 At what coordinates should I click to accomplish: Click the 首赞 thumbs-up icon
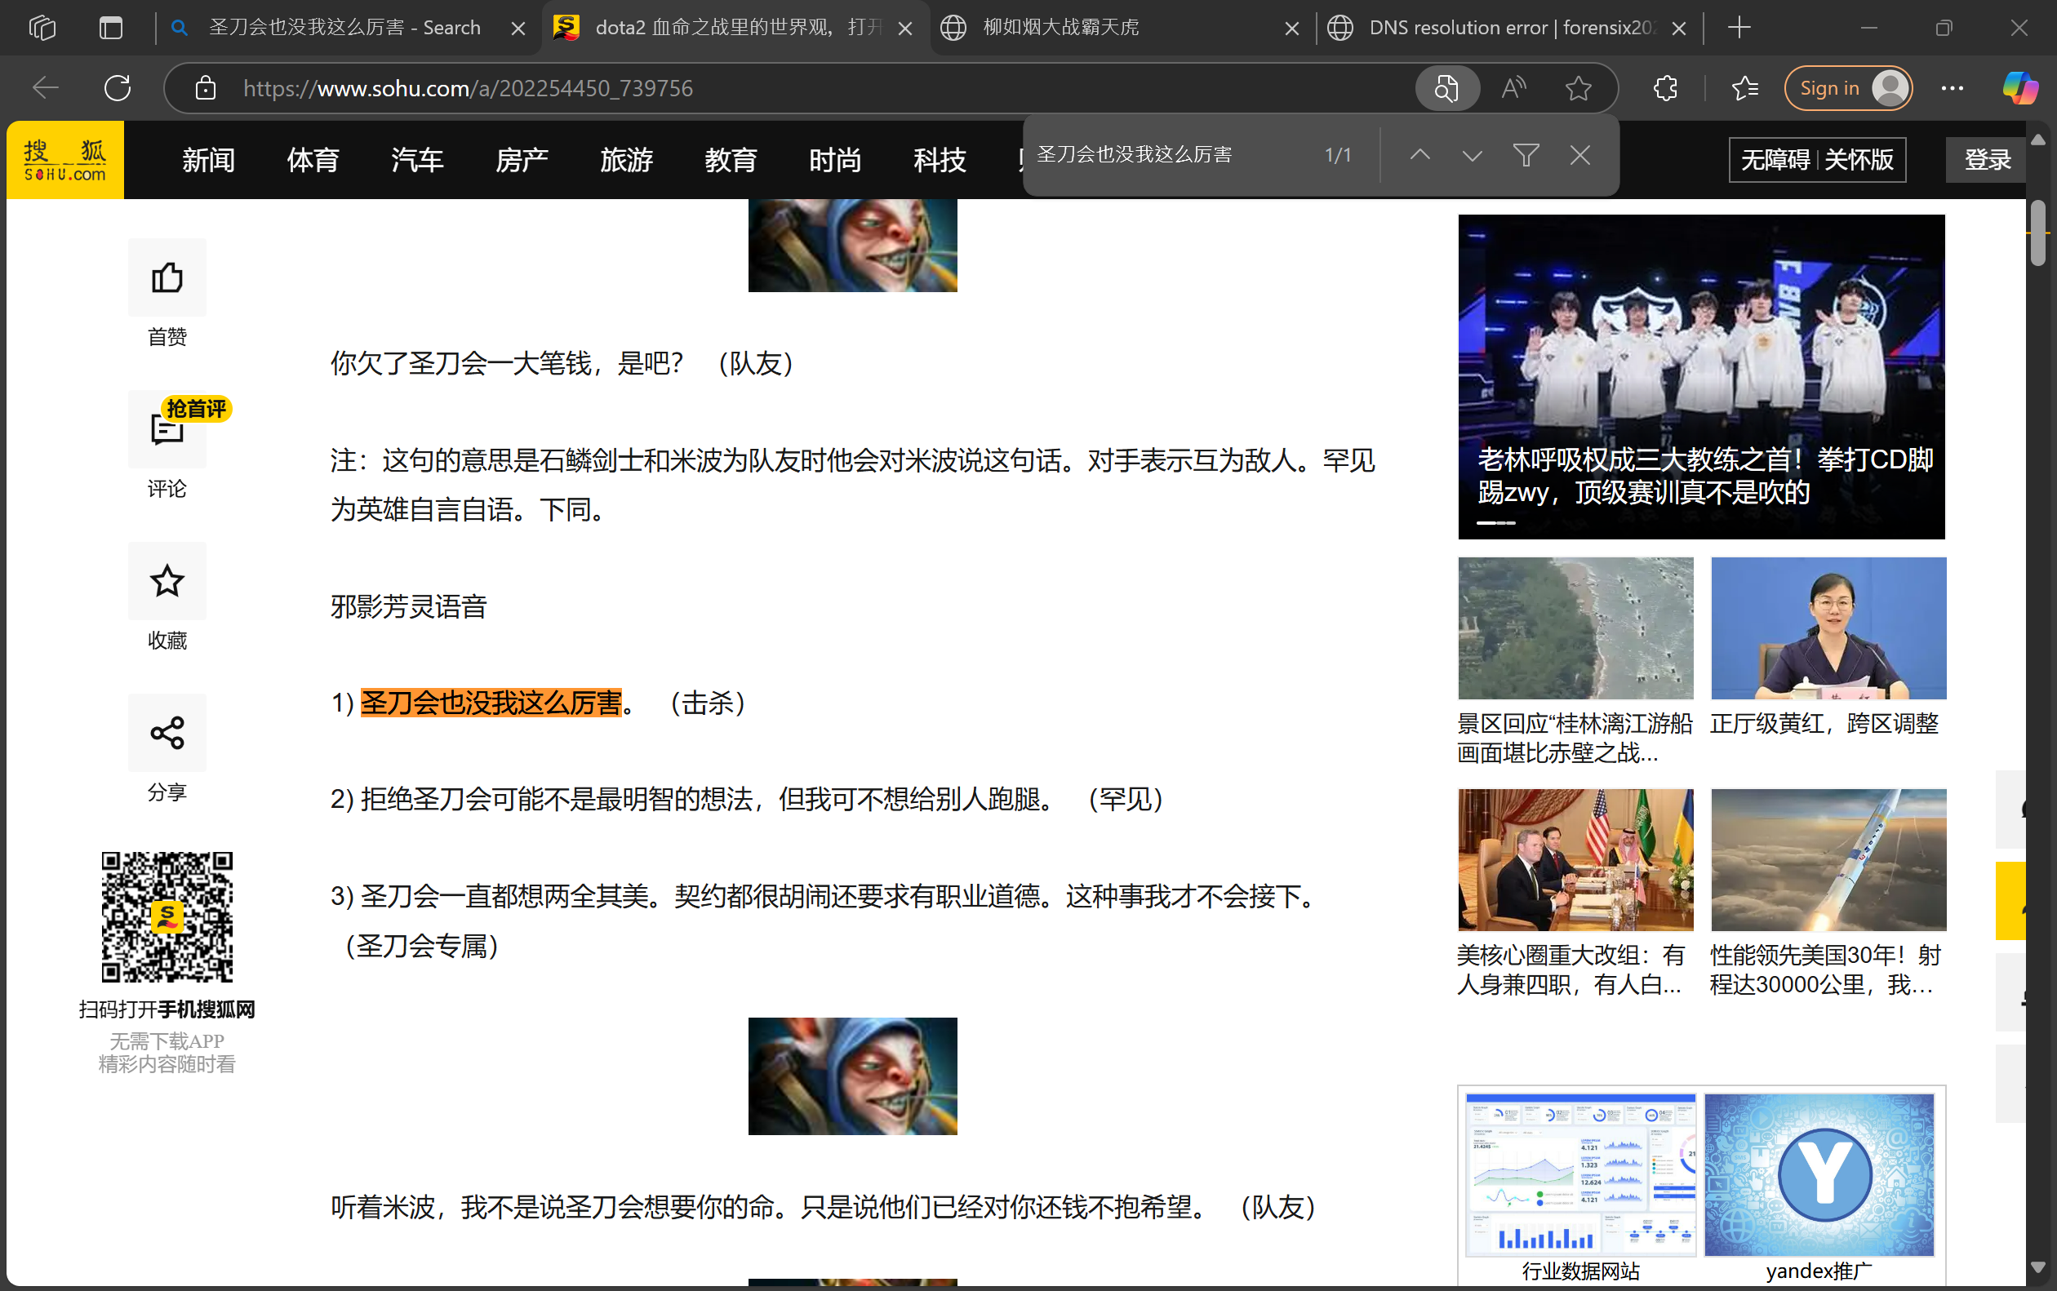(167, 277)
